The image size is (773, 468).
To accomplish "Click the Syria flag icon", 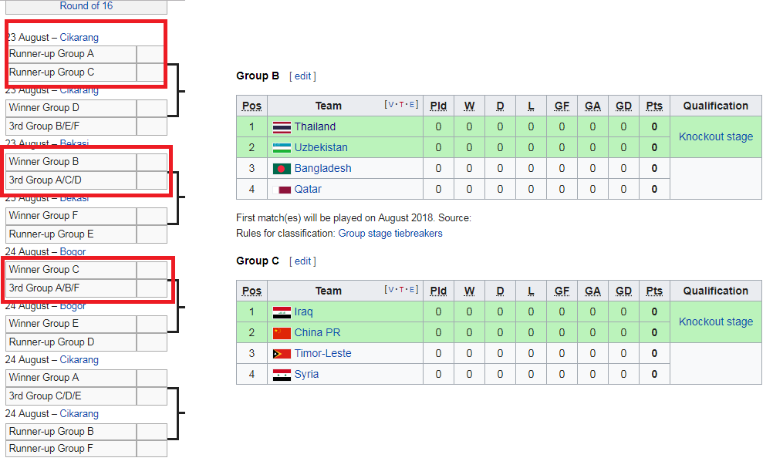I will tap(282, 375).
